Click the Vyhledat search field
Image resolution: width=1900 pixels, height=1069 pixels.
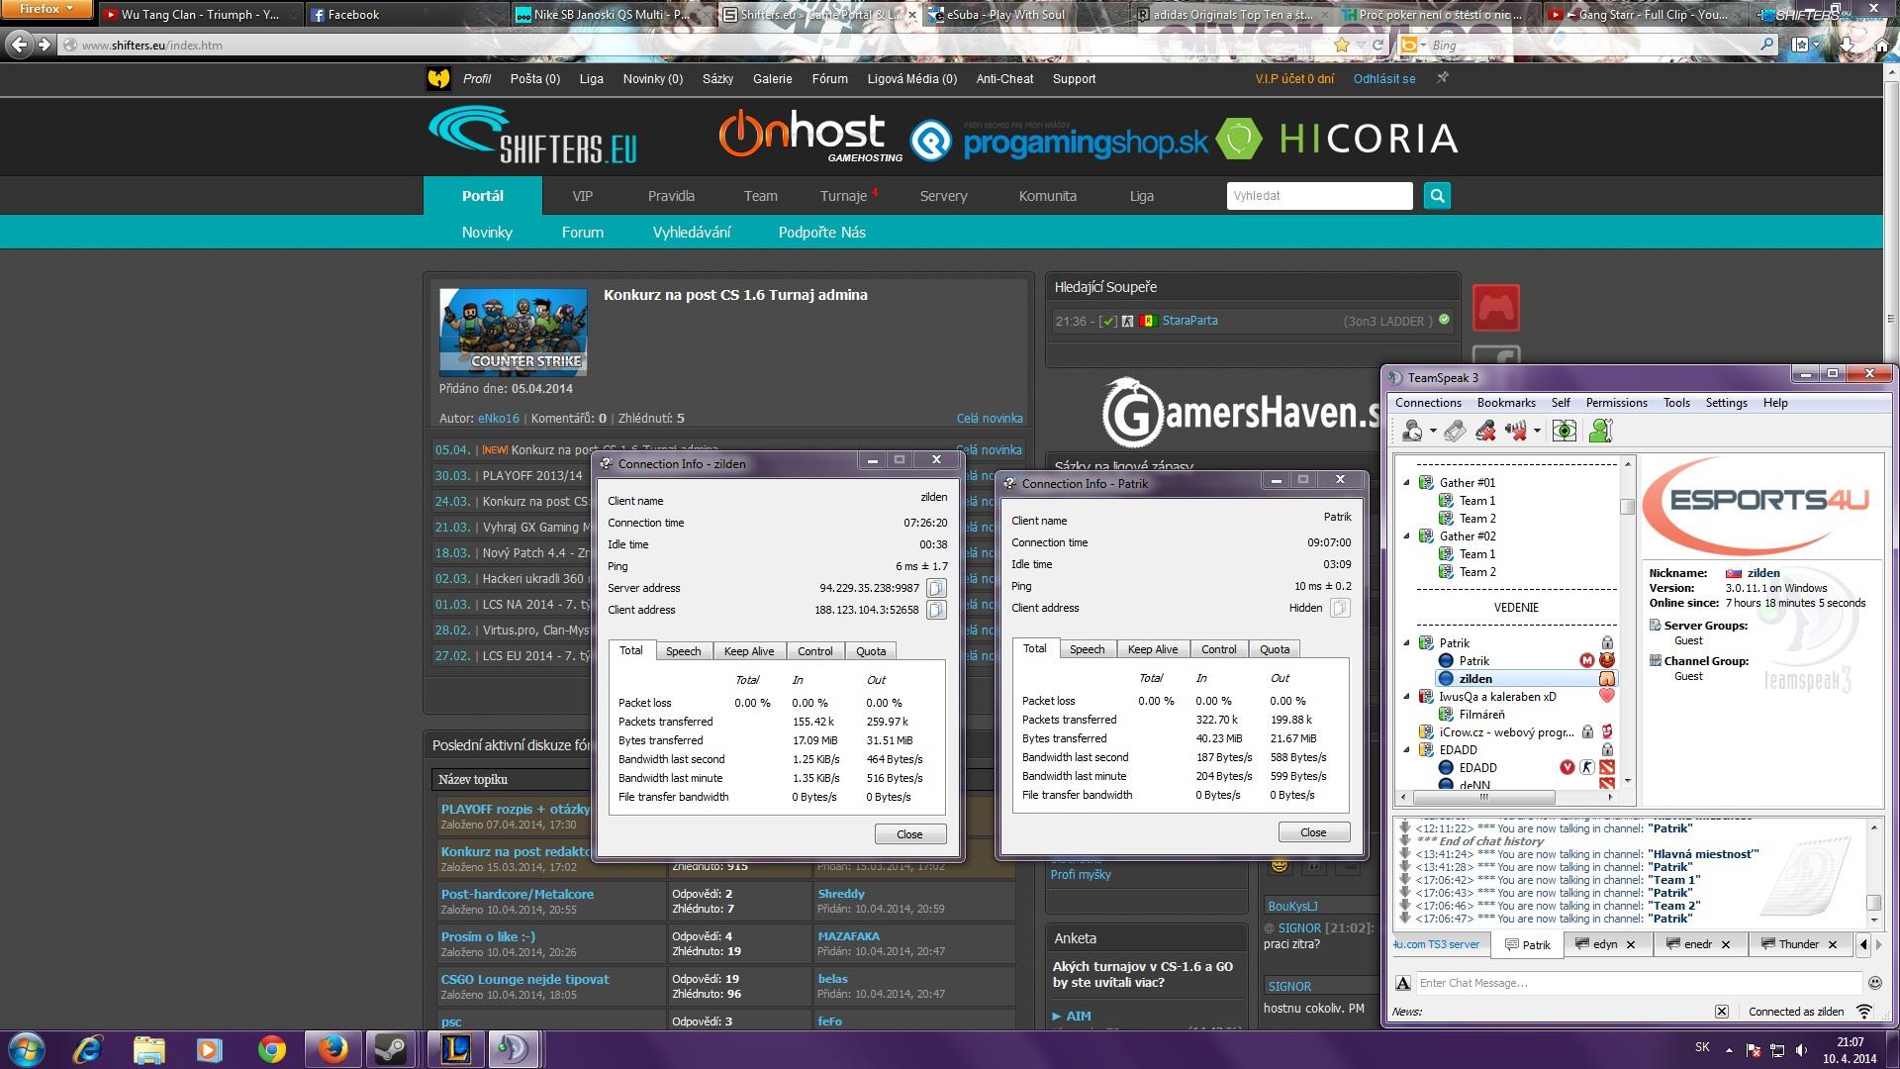click(1319, 196)
